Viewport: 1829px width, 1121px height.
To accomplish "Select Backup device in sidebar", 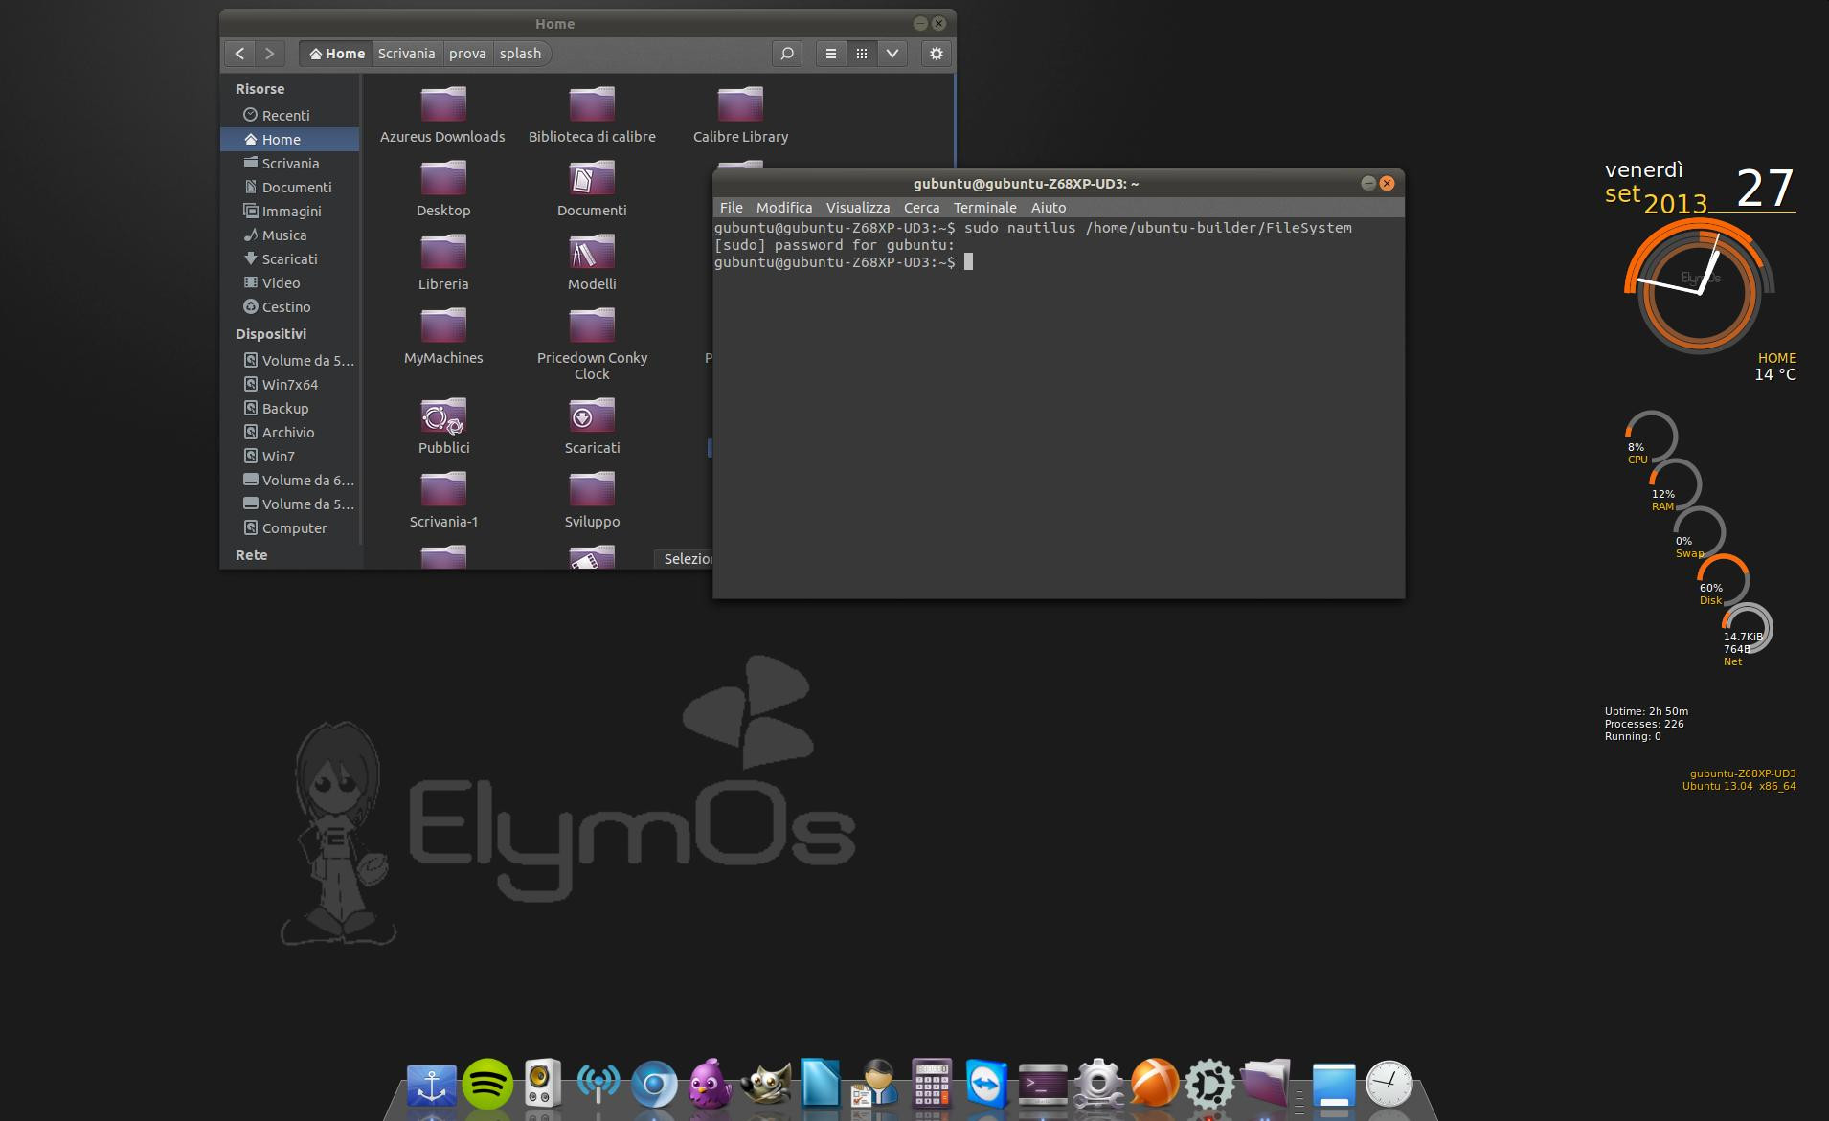I will [x=290, y=408].
